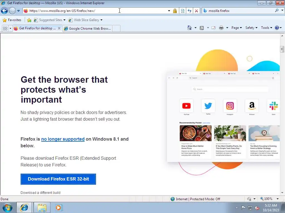Click the Add to Favorites Bar icon
This screenshot has height=213, width=285.
click(x=29, y=20)
